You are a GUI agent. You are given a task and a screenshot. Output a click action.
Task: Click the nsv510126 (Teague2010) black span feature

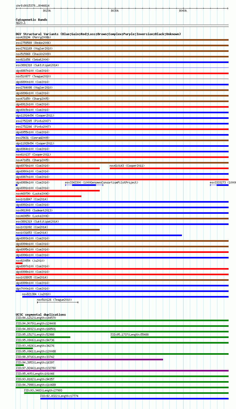coord(58,302)
